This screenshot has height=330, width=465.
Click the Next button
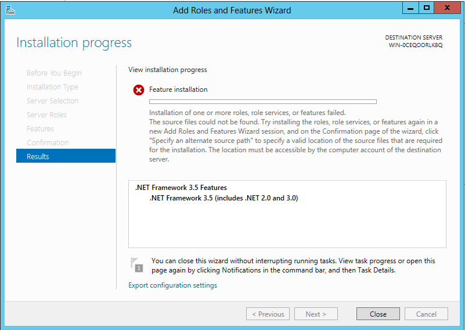click(316, 314)
